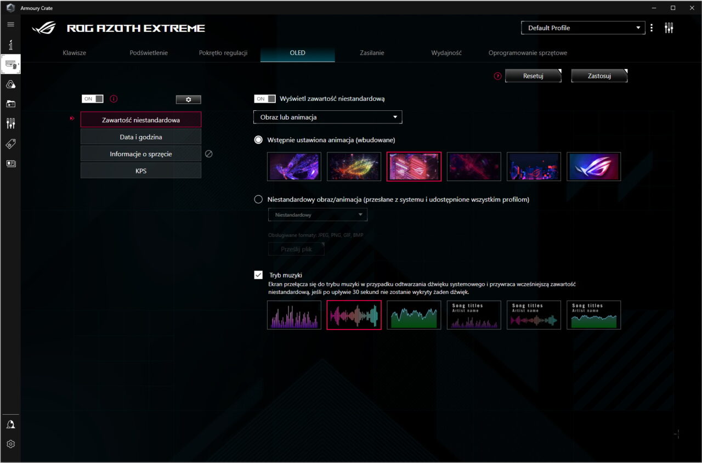This screenshot has width=702, height=463.
Task: Click the Prześlij plik button
Action: click(296, 249)
